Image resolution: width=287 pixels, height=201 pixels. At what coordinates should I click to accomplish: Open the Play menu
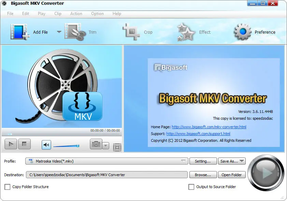42,14
